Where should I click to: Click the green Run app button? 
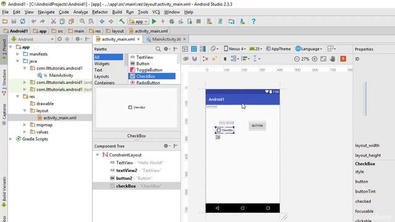tap(154, 22)
